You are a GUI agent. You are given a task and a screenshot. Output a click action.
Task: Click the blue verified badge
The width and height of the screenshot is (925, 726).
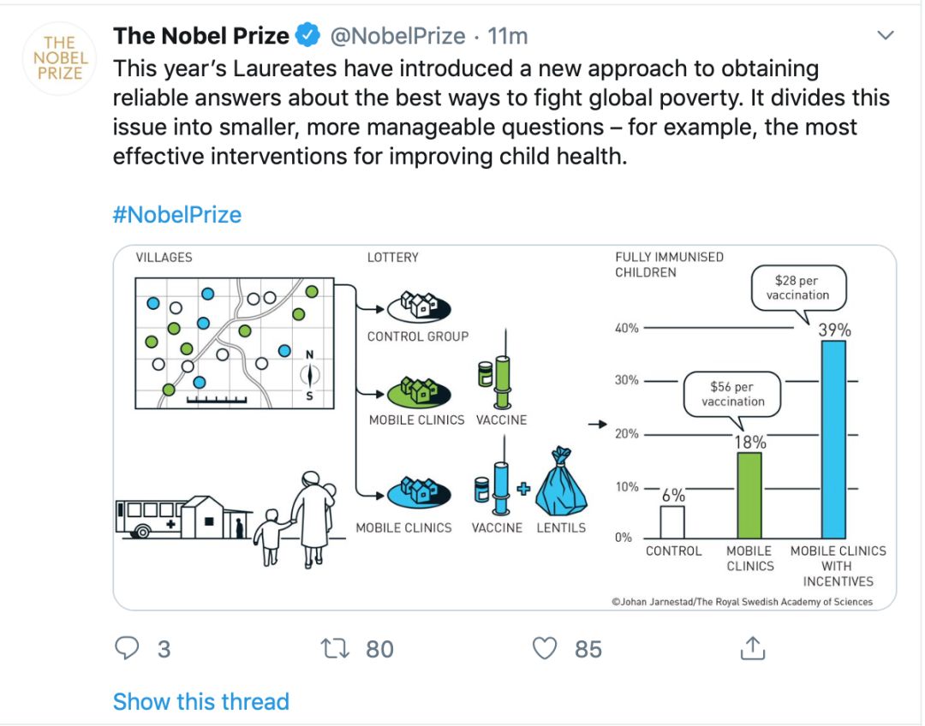(308, 36)
